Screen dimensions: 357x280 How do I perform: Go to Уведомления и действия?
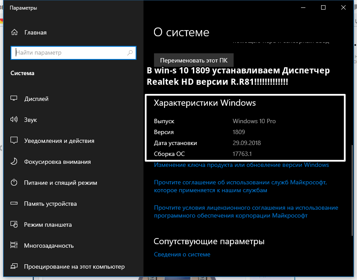click(59, 141)
